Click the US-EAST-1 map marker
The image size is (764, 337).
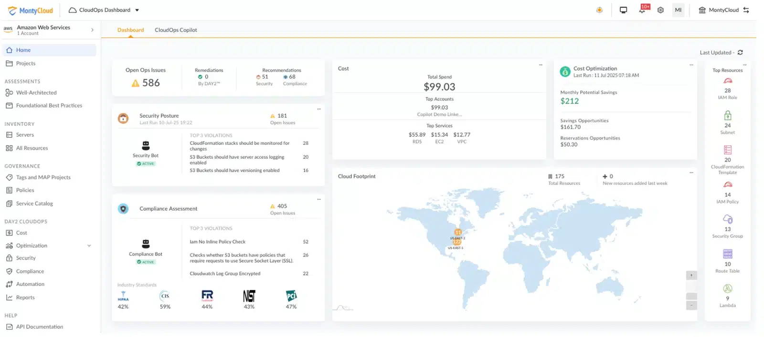(x=456, y=242)
